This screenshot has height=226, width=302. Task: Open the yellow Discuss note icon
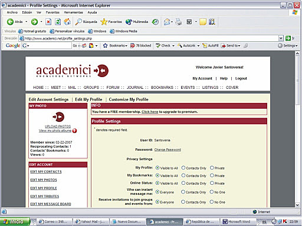[203, 22]
